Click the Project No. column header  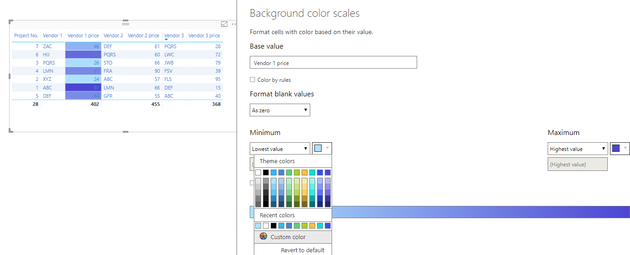(x=26, y=35)
